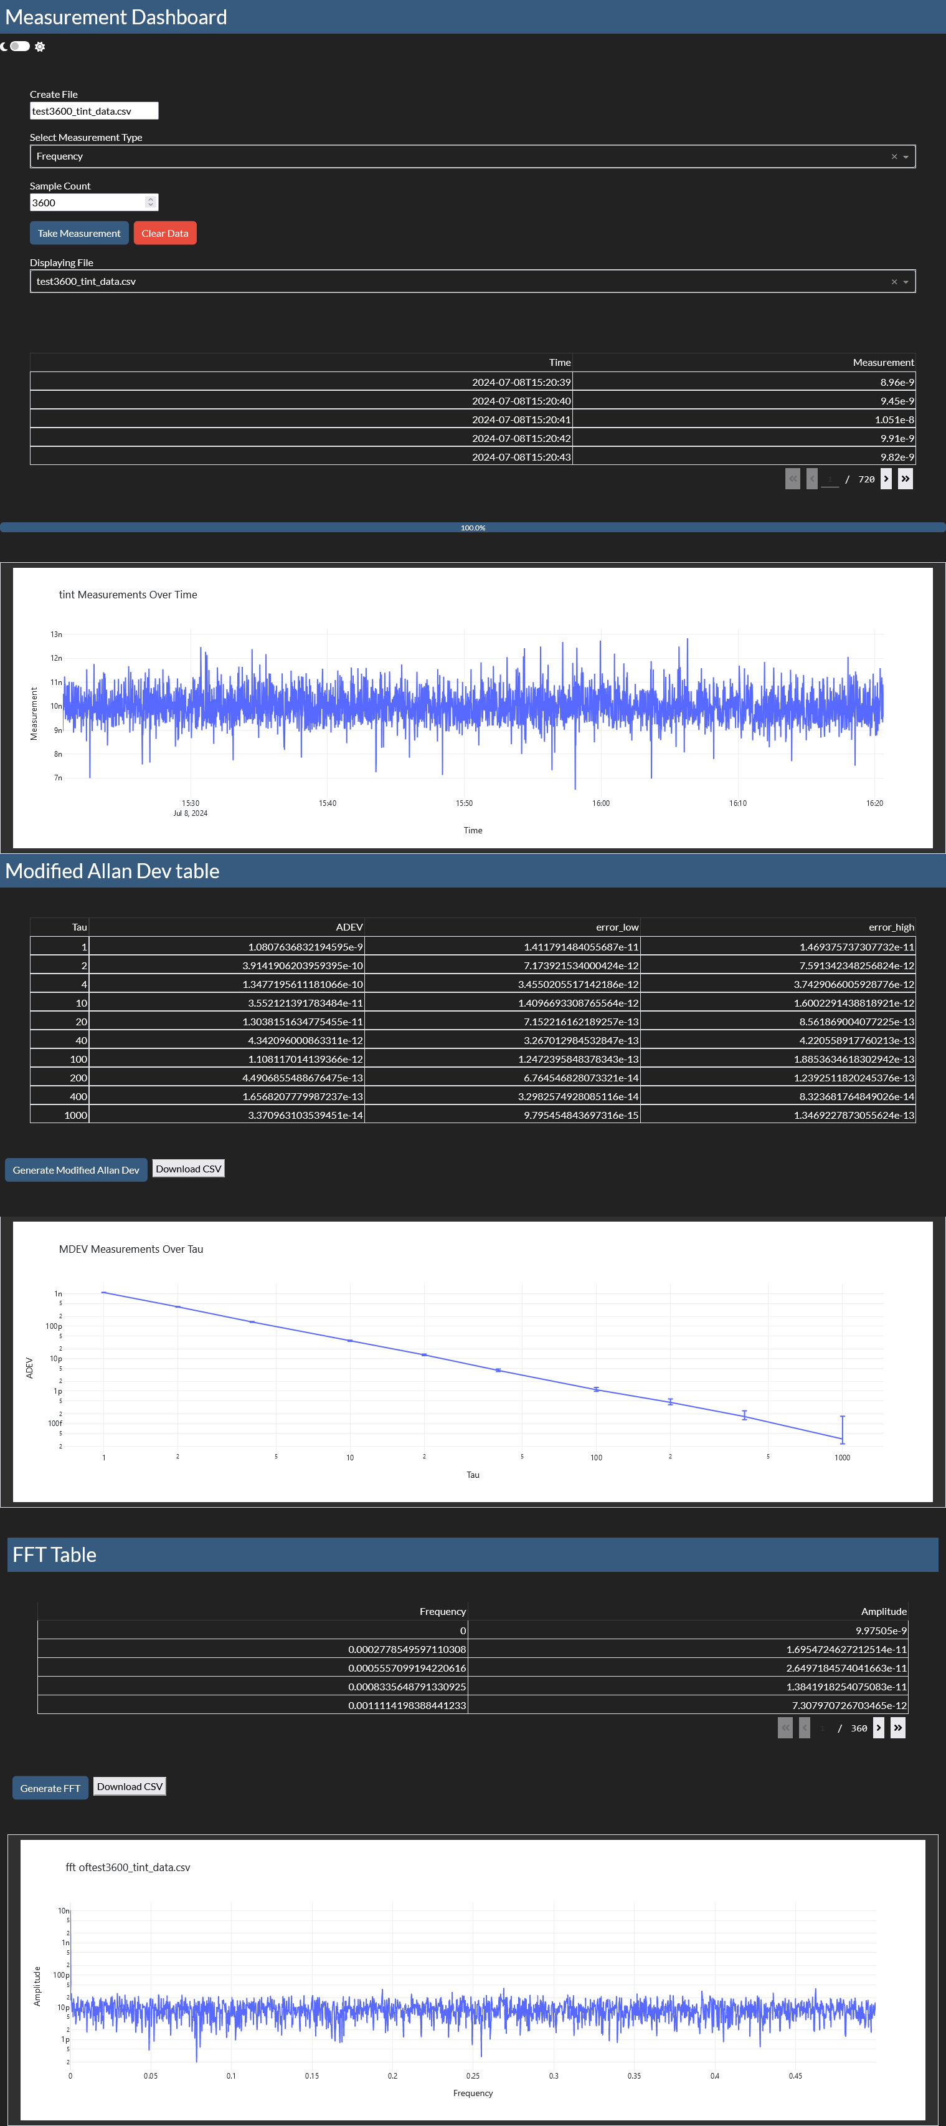Click the 100.0% progress bar
The image size is (946, 2126).
coord(473,527)
